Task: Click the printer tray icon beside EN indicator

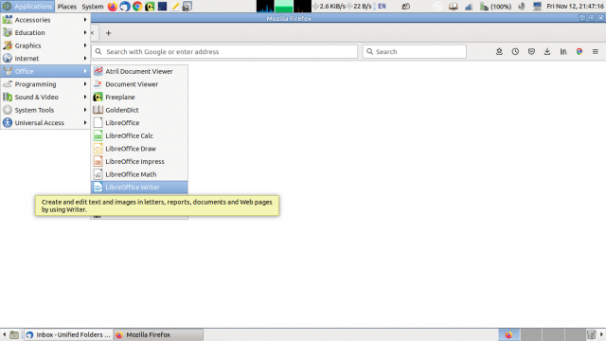Action: [x=406, y=7]
